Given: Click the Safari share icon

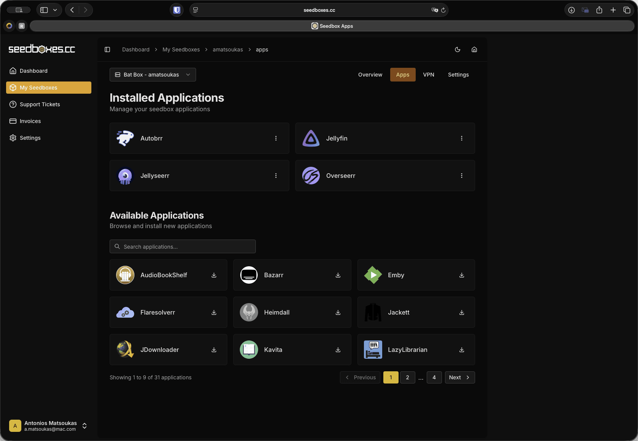Looking at the screenshot, I should click(599, 10).
